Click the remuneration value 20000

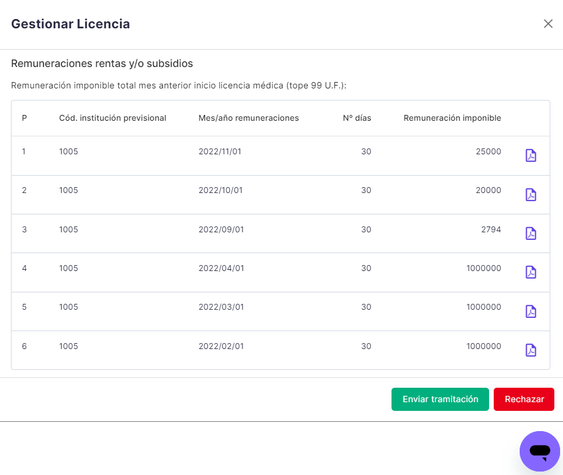click(489, 190)
